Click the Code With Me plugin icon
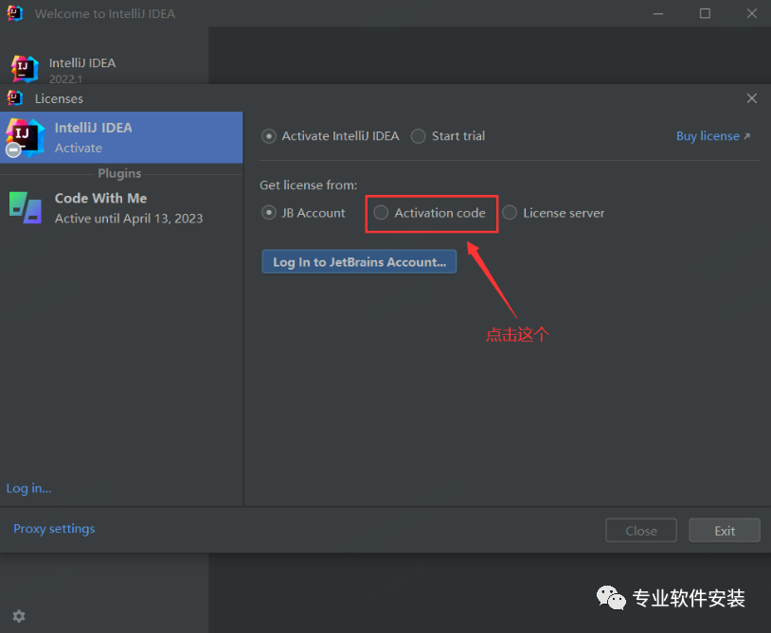Screen dimensions: 771x633 [26, 208]
